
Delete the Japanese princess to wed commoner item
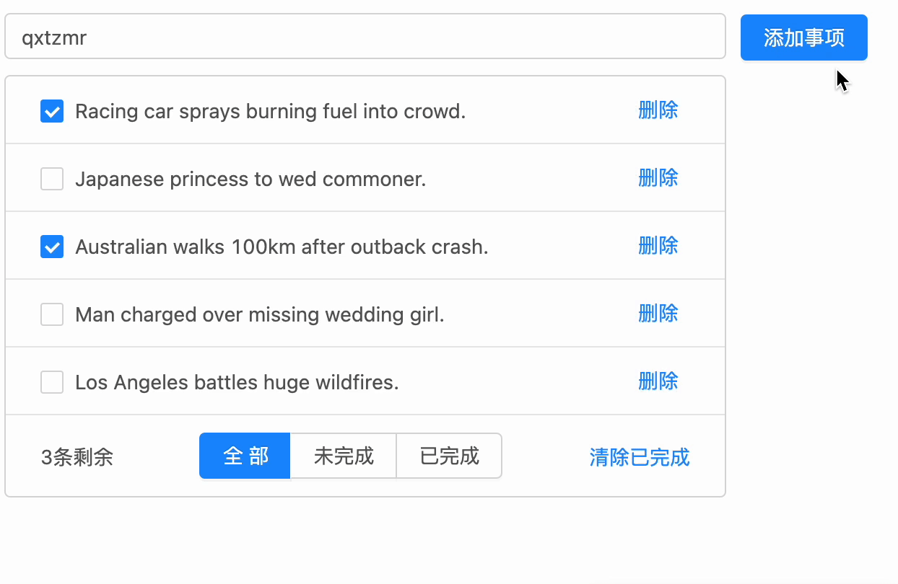(x=658, y=178)
